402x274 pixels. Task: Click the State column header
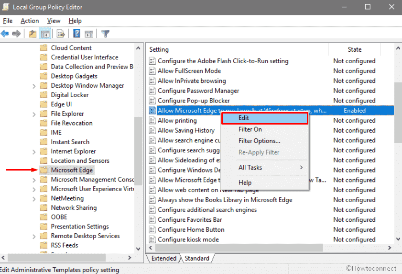(354, 49)
